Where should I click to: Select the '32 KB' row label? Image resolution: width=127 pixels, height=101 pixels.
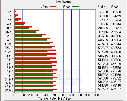tap(9, 36)
